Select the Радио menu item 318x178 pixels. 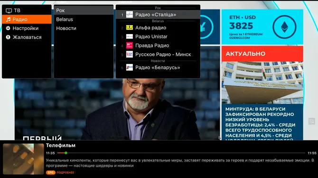[x=27, y=19]
